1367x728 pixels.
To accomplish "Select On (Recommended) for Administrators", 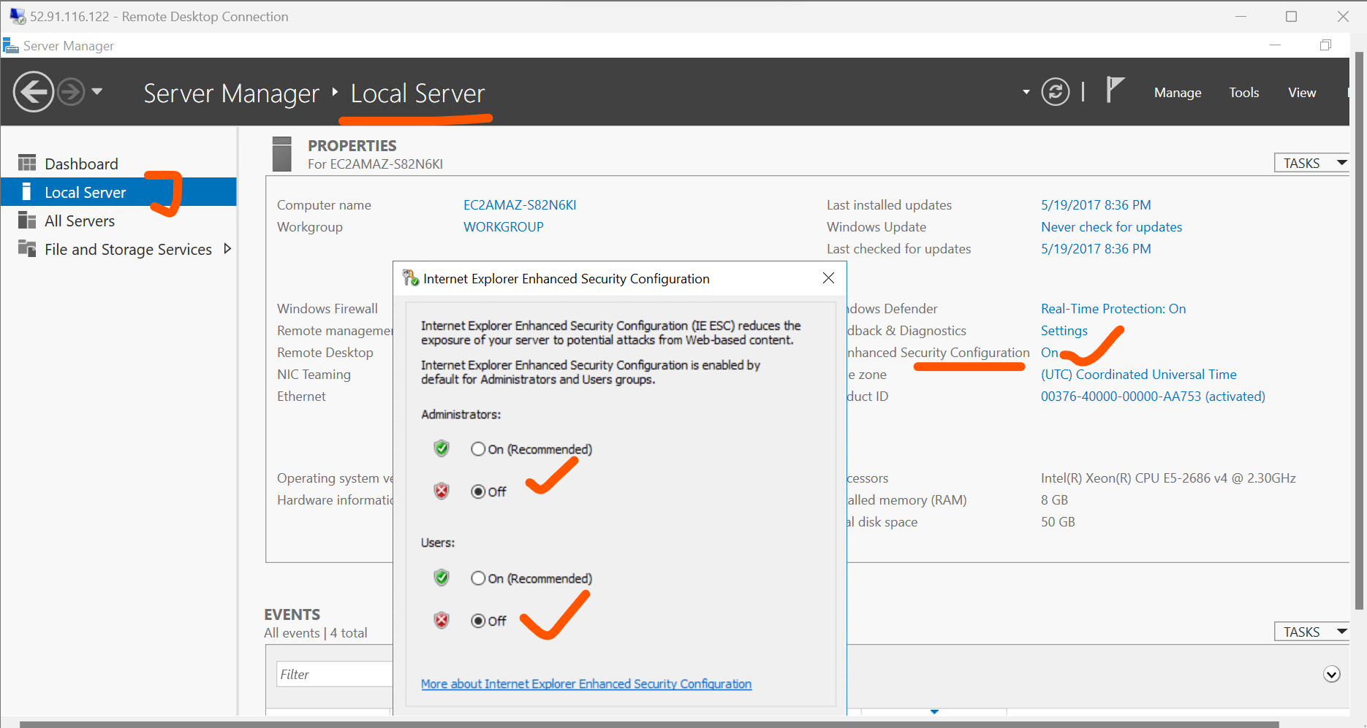I will coord(478,449).
